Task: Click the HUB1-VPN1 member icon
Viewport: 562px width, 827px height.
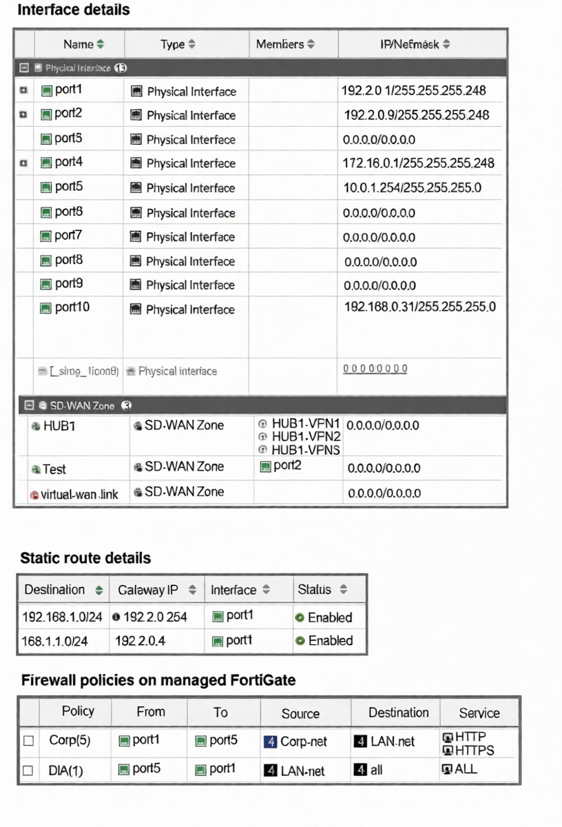Action: pos(262,424)
